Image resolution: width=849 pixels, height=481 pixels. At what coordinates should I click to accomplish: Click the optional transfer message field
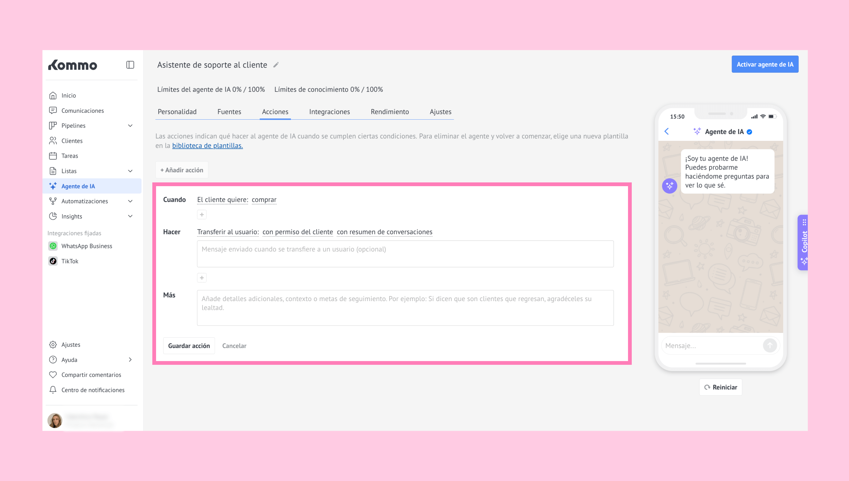[405, 254]
